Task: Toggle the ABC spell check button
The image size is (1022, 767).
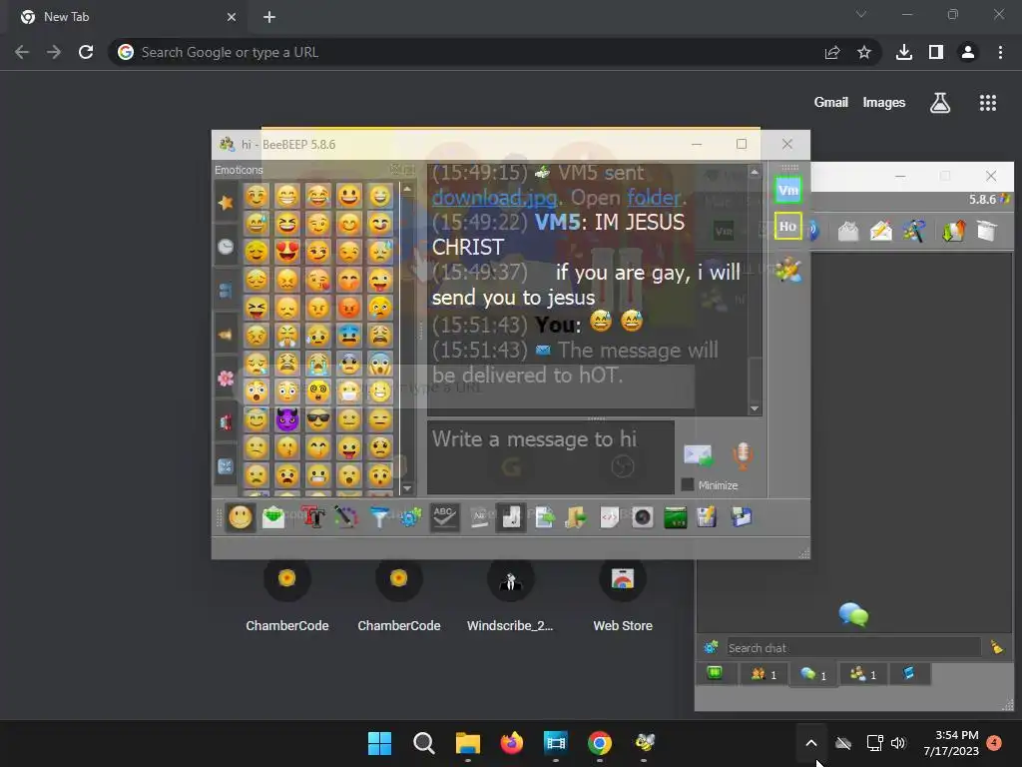Action: 444,518
